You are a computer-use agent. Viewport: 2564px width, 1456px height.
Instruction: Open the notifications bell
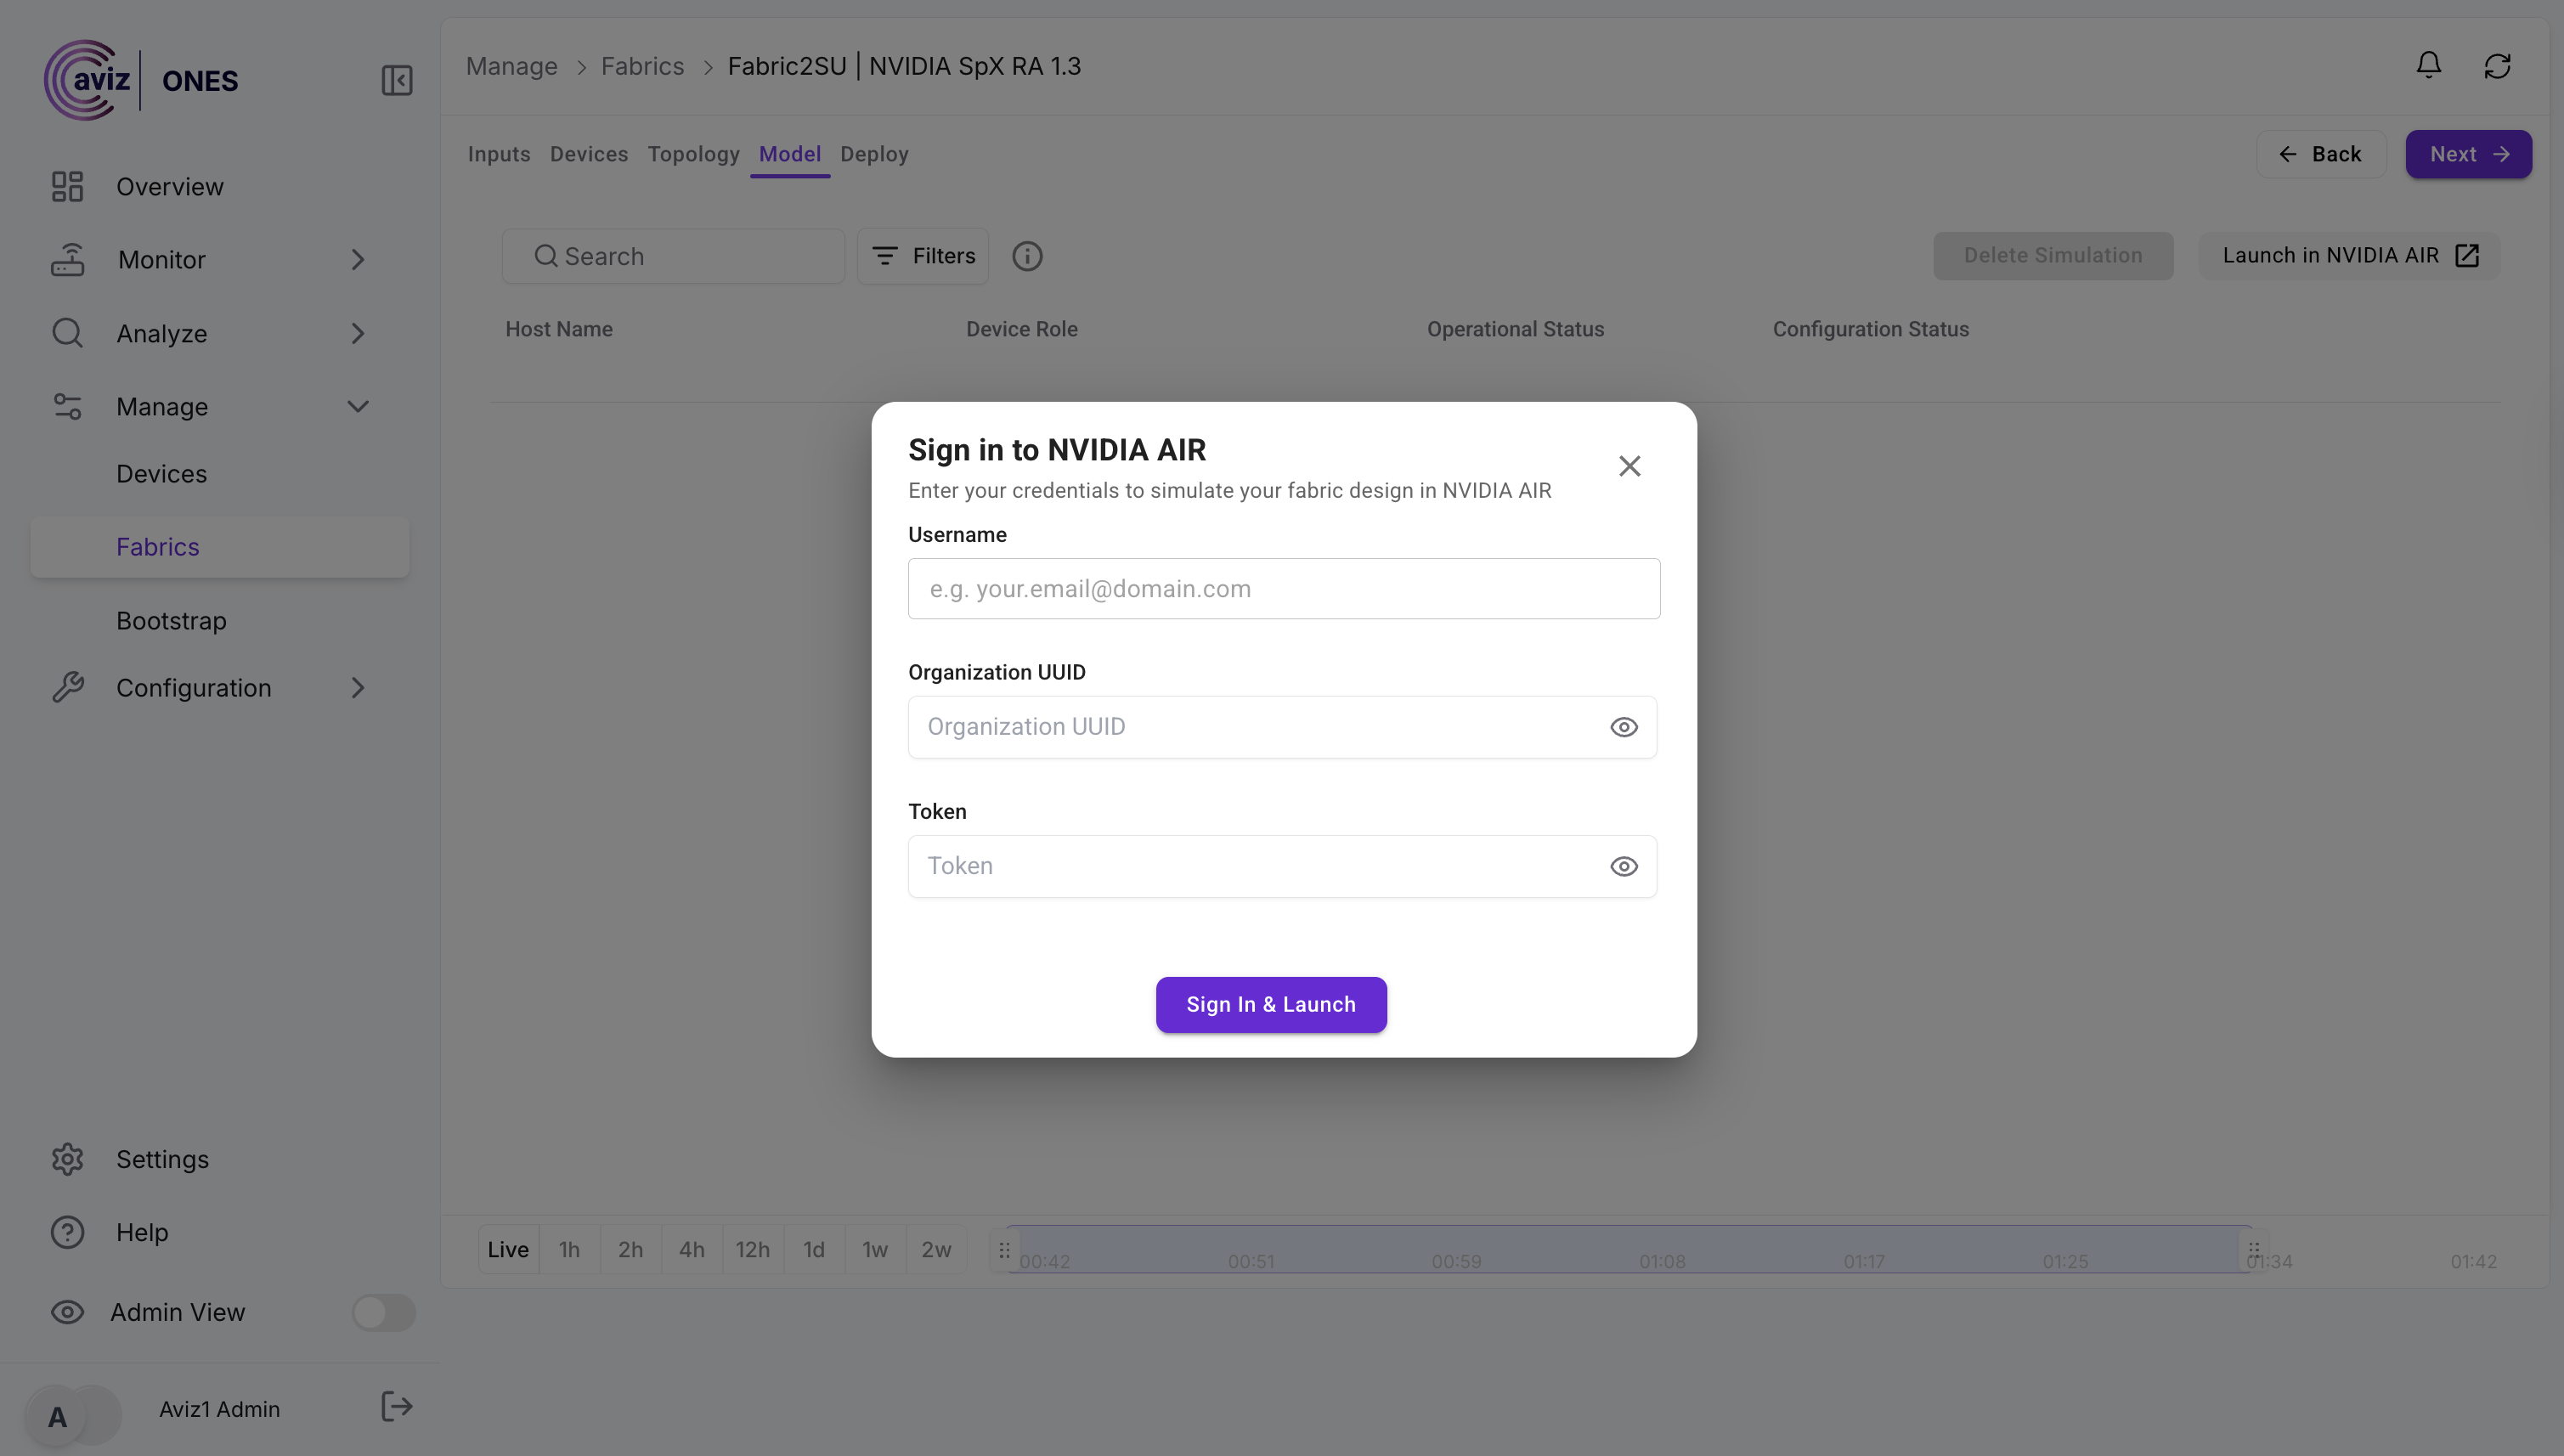click(x=2429, y=66)
